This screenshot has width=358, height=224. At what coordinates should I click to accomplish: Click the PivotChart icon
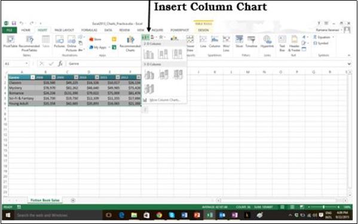tap(174, 39)
